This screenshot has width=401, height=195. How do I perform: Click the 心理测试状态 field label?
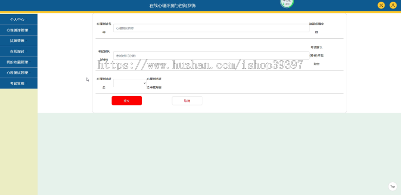(104, 83)
